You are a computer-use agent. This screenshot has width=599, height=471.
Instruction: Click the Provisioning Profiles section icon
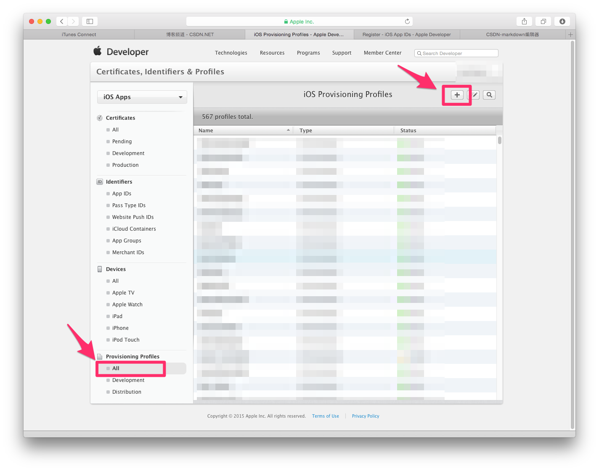click(100, 357)
